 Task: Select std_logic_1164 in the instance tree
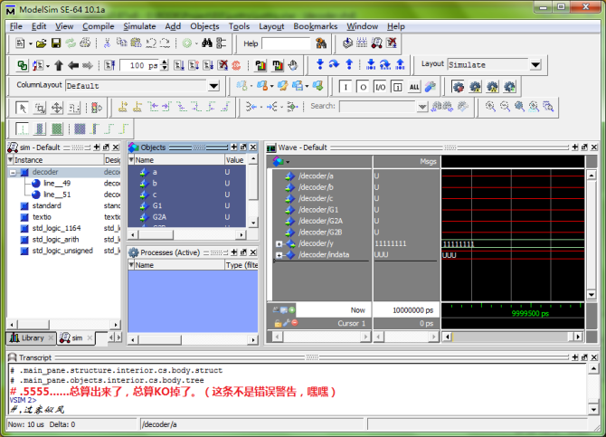pos(56,228)
